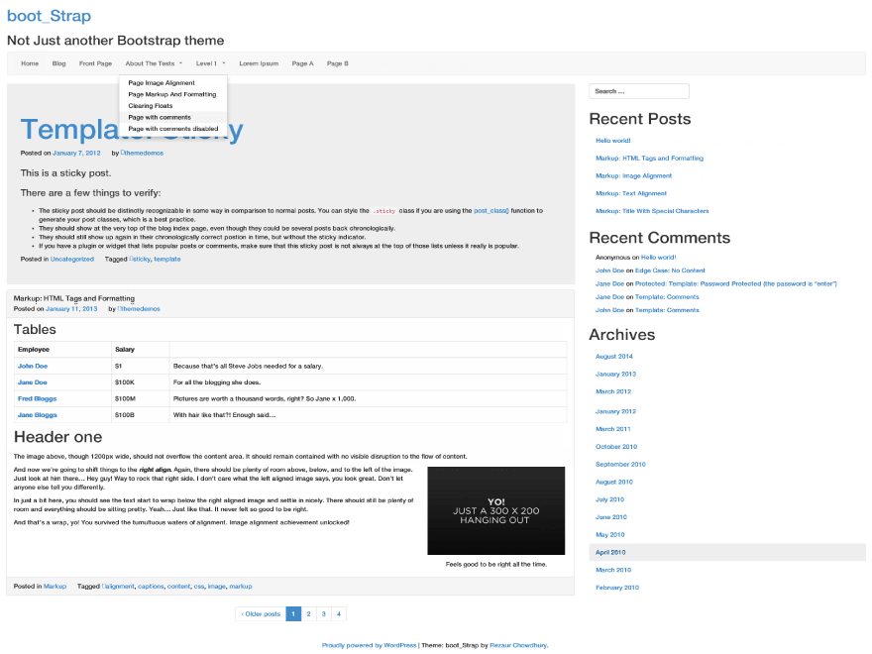Open the "About The Tests" dropdown menu
The image size is (872, 654).
(x=152, y=62)
